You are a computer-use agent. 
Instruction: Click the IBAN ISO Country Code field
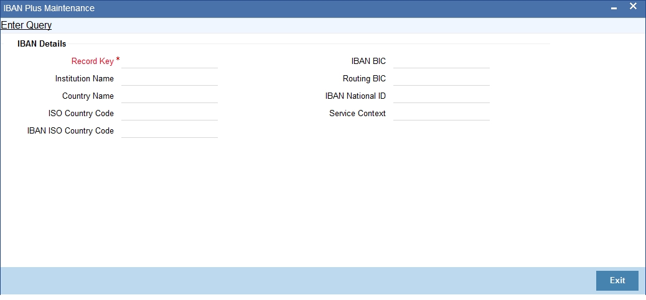tap(169, 130)
